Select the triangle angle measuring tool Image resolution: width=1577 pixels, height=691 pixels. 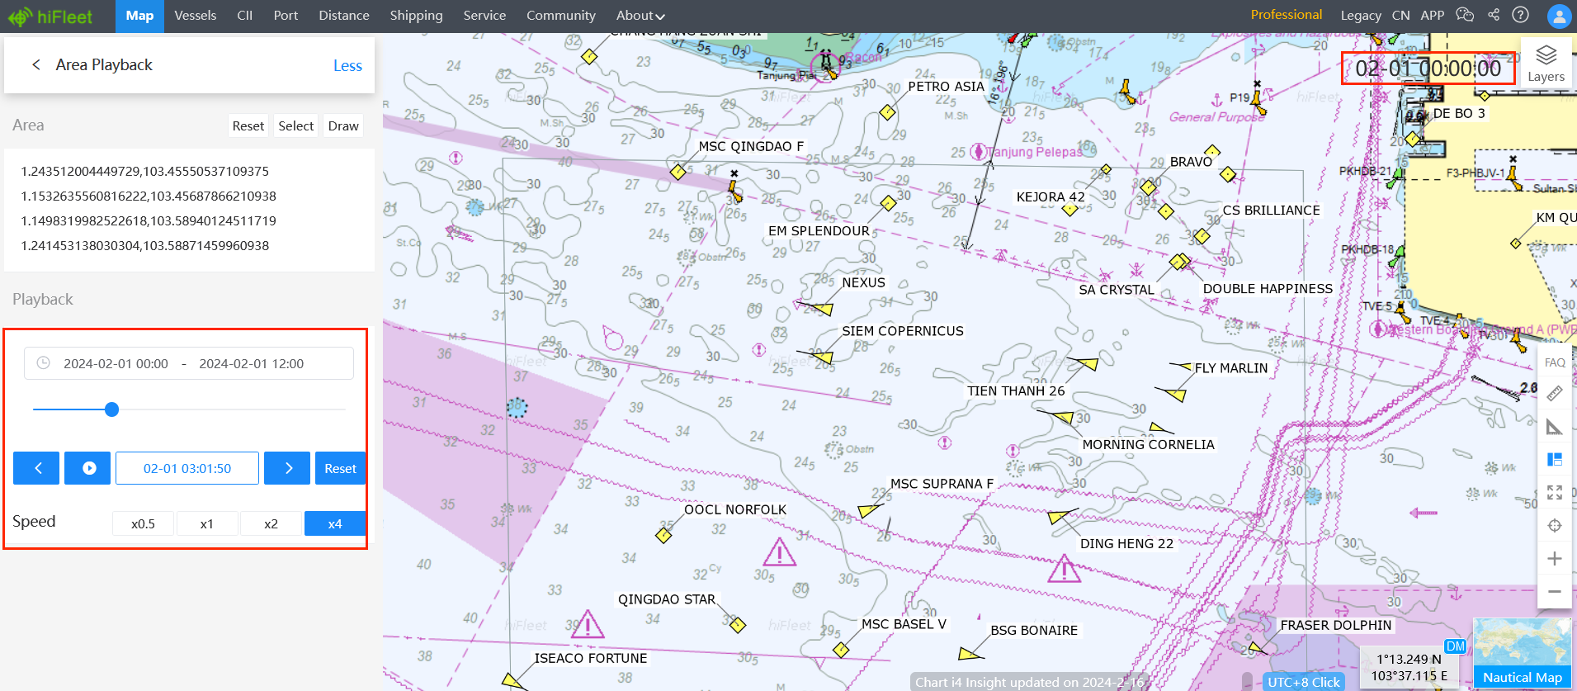click(1555, 427)
